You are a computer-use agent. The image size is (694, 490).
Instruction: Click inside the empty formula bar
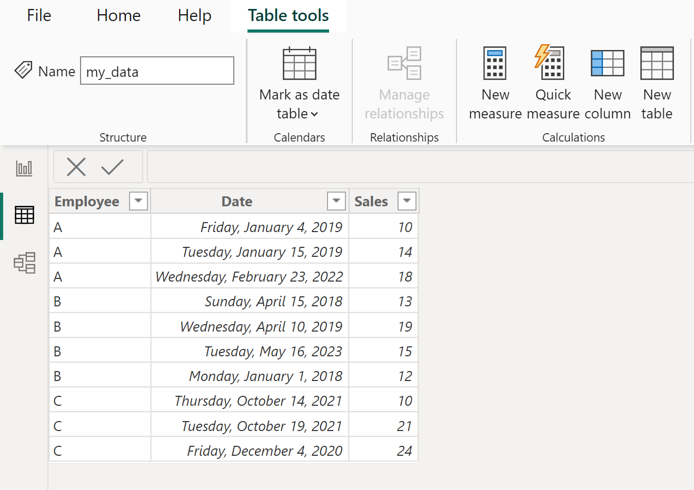(x=420, y=167)
